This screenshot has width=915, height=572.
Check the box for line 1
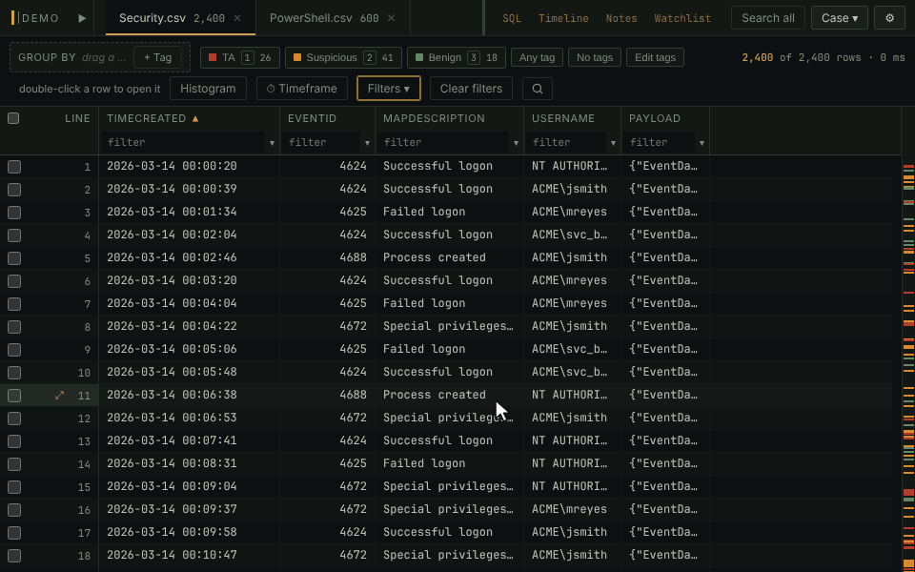[x=14, y=167]
